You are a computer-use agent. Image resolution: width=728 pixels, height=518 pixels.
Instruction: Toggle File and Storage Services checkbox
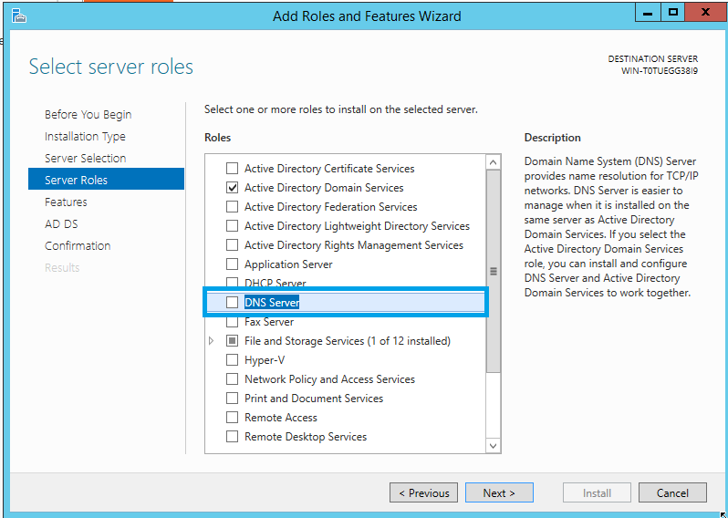coord(232,341)
